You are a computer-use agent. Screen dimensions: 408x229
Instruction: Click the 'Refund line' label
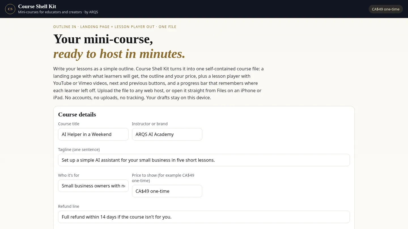tap(69, 206)
